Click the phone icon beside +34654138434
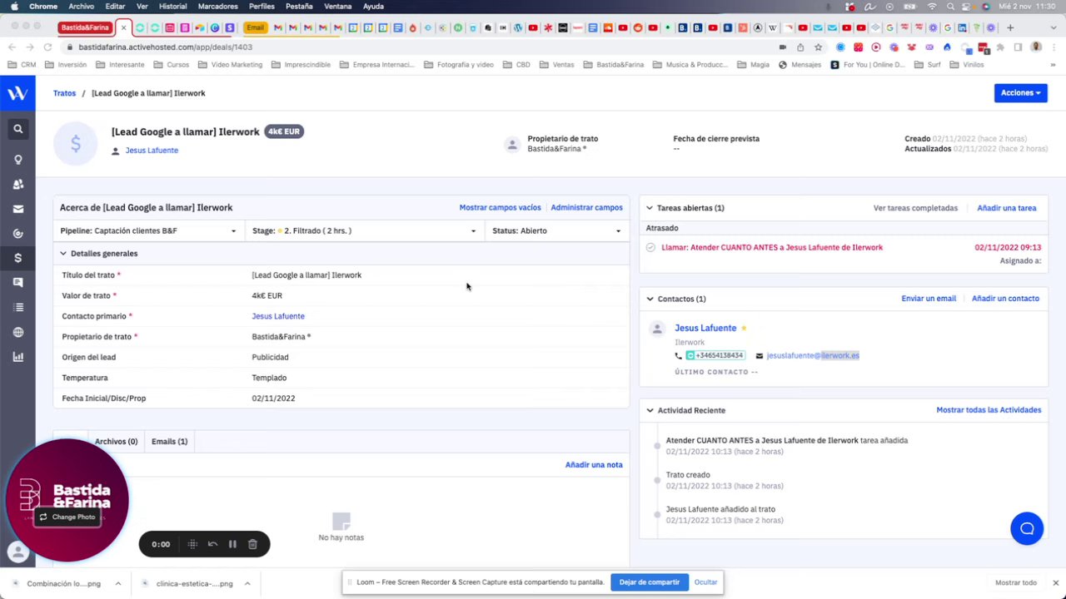Viewport: 1066px width, 599px height. click(678, 356)
